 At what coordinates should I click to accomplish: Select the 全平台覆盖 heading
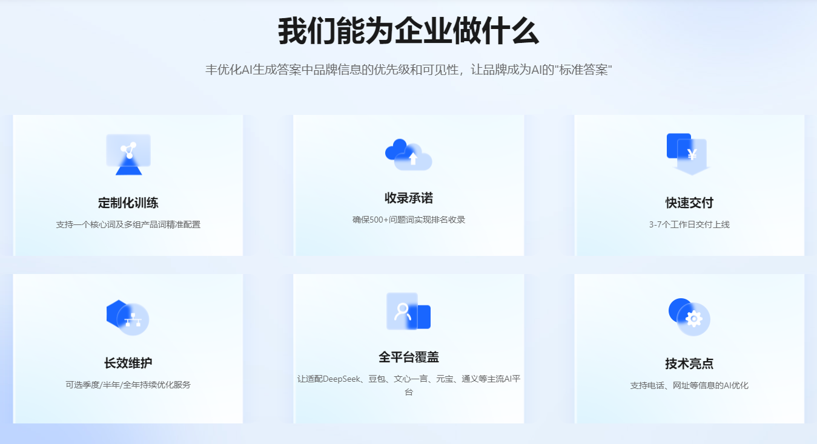409,357
